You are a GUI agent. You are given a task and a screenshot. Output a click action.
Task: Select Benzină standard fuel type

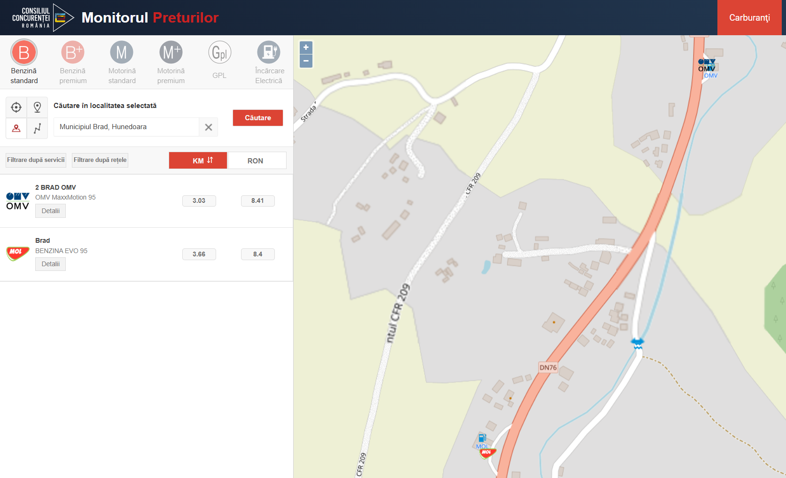coord(24,53)
